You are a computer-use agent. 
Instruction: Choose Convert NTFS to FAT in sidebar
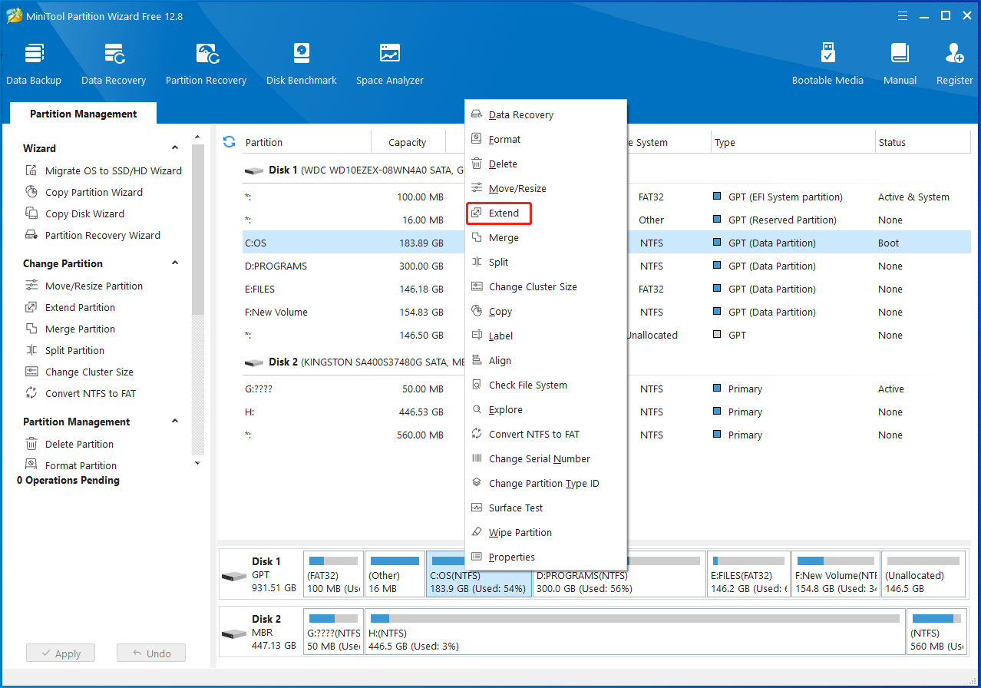click(x=81, y=393)
